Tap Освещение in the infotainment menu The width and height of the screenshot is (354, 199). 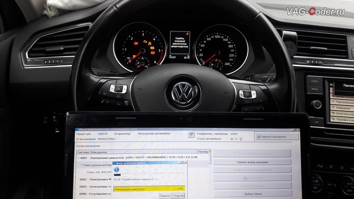[341, 108]
